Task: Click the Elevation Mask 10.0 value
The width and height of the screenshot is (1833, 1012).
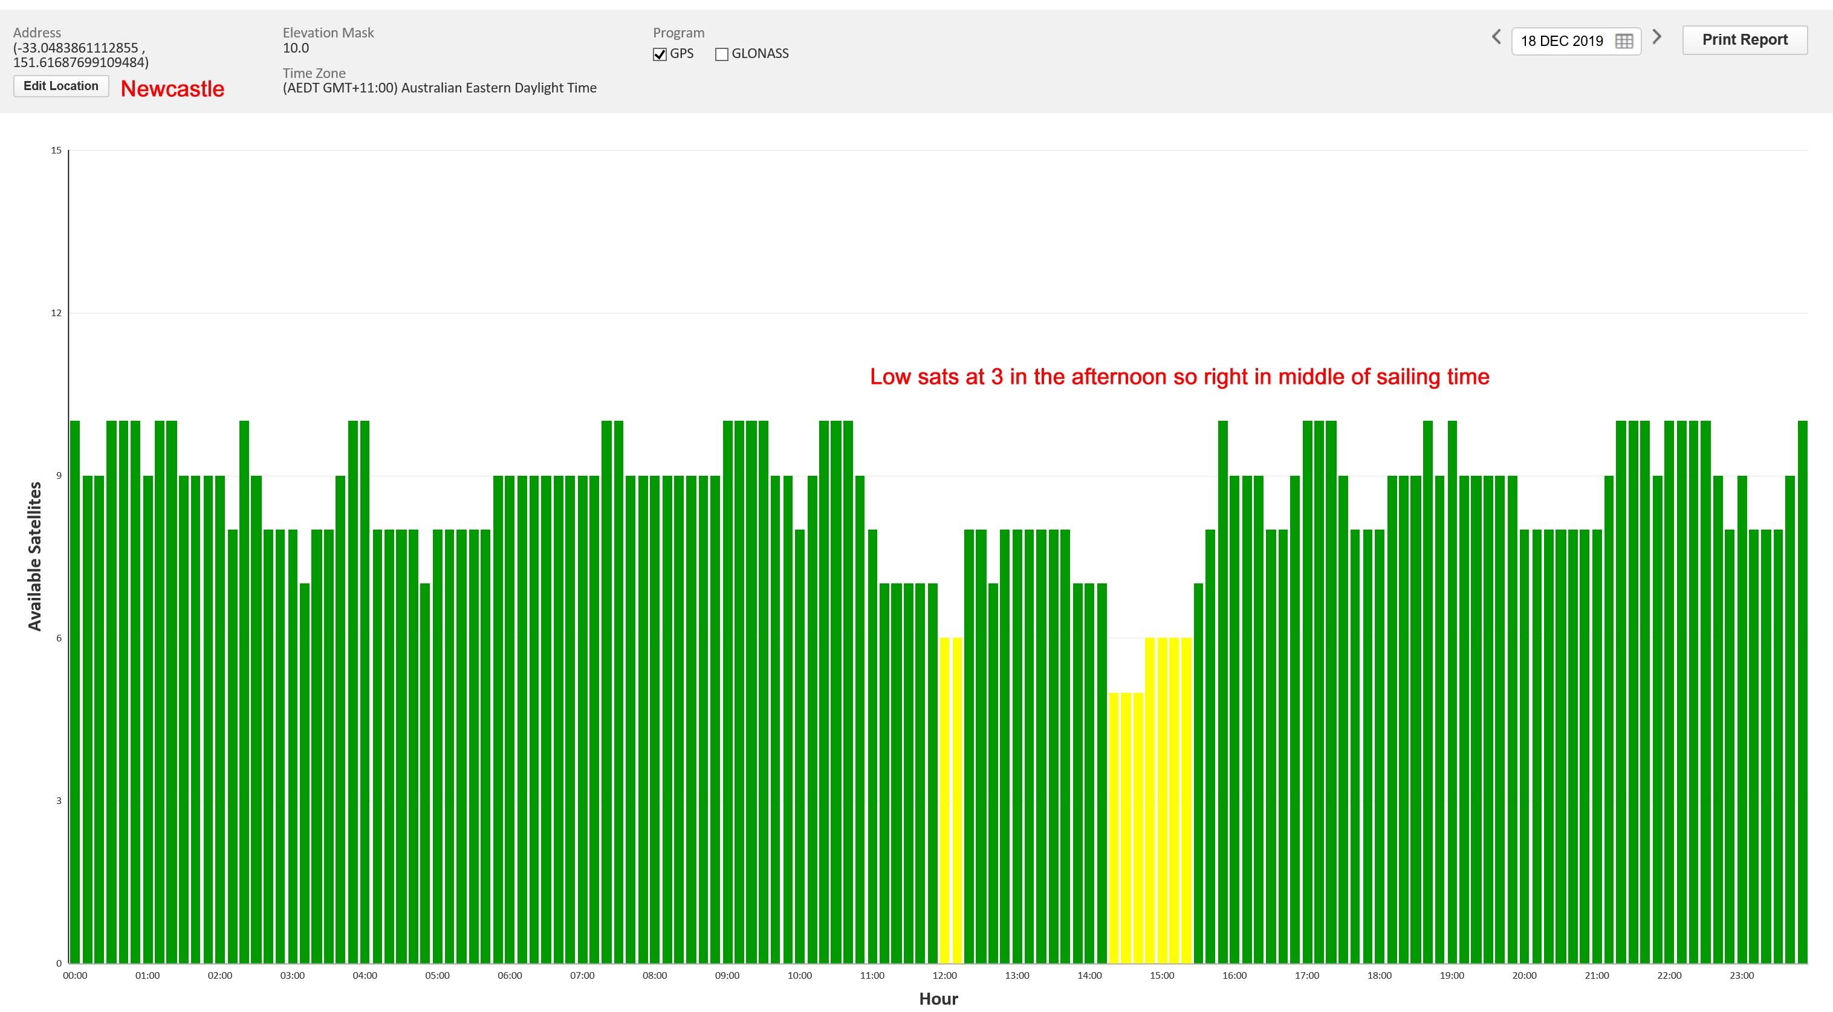Action: click(296, 48)
